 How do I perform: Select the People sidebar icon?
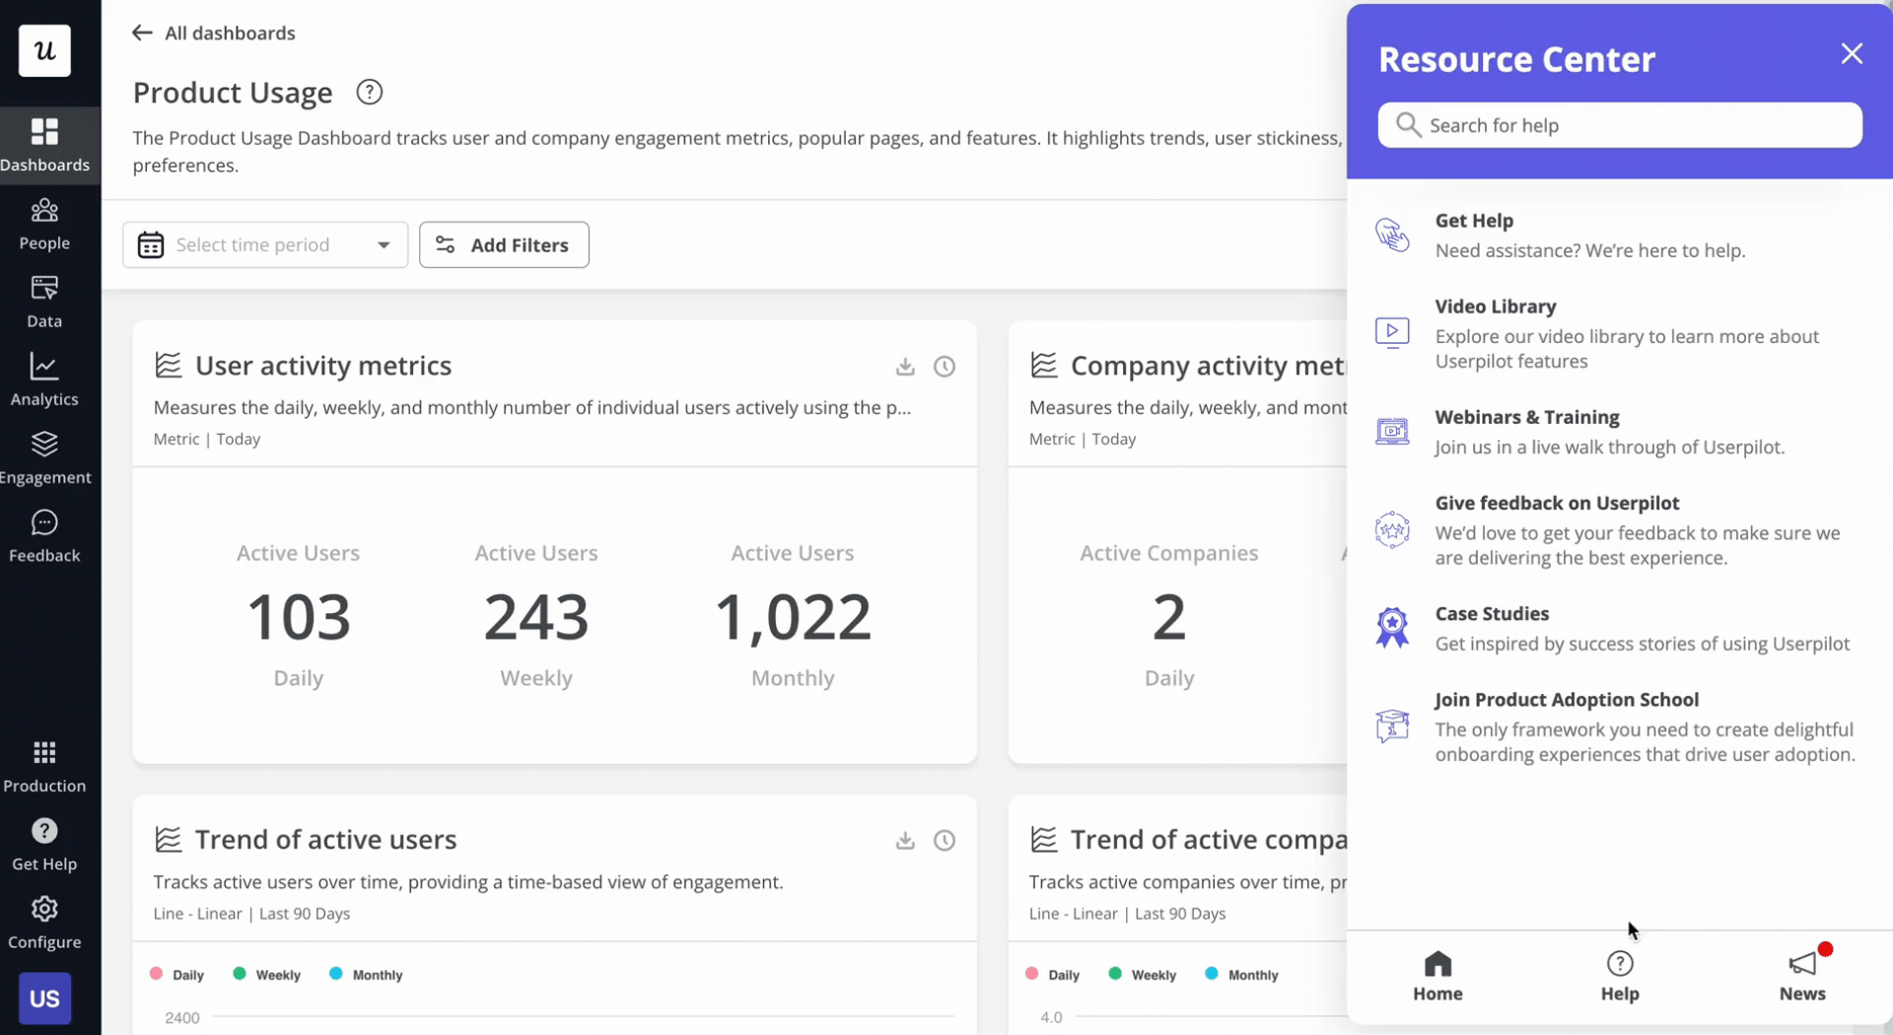(x=44, y=223)
